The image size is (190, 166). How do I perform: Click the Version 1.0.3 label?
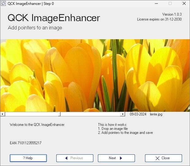pyautogui.click(x=172, y=14)
